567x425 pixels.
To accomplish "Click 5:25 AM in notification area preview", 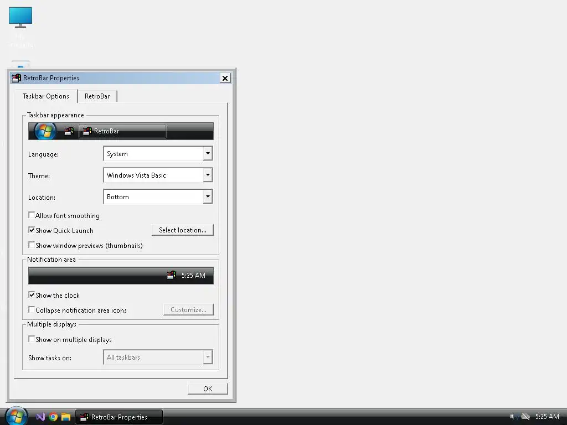I will click(x=193, y=276).
